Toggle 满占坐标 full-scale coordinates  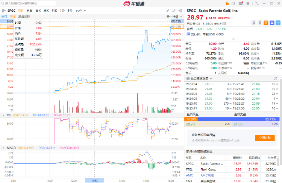[x=24, y=17]
